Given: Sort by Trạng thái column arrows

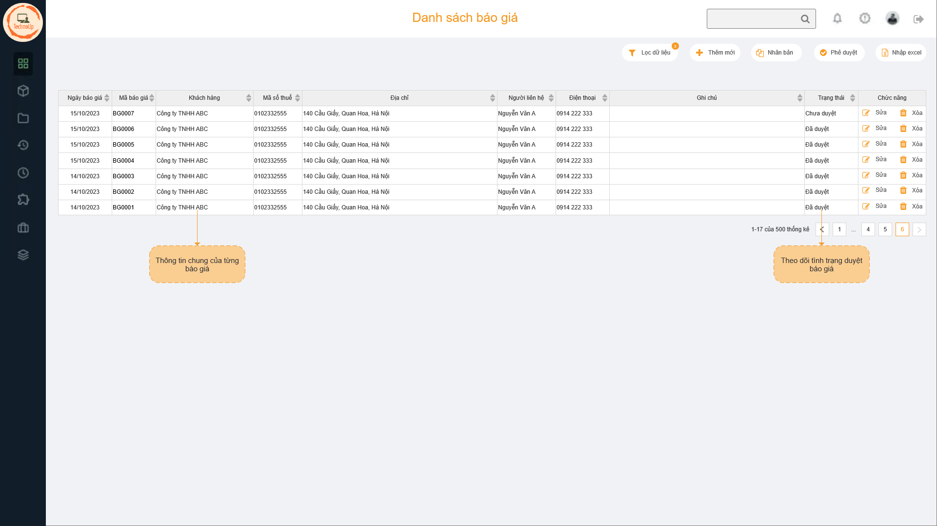Looking at the screenshot, I should click(853, 98).
